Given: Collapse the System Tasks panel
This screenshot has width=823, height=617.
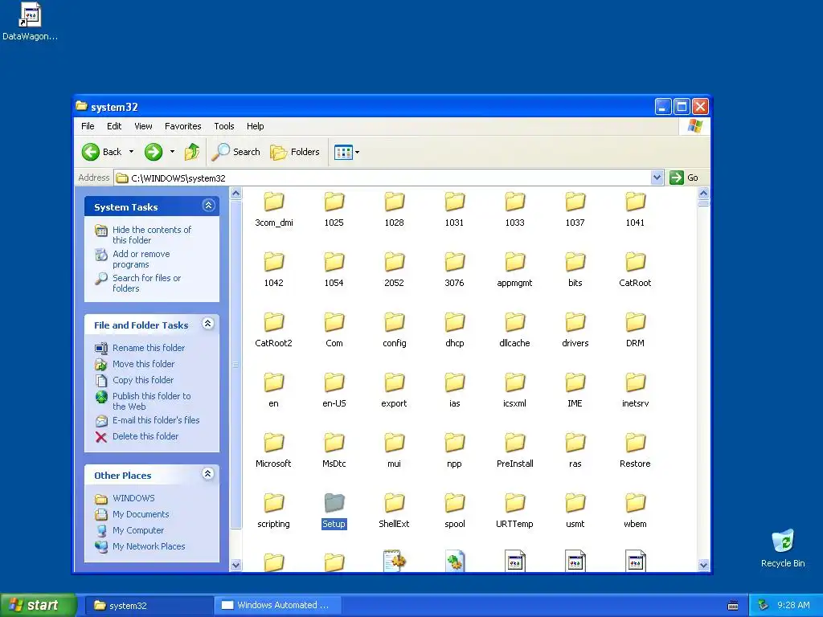Looking at the screenshot, I should point(208,206).
